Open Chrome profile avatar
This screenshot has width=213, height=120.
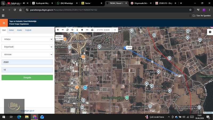204,10
